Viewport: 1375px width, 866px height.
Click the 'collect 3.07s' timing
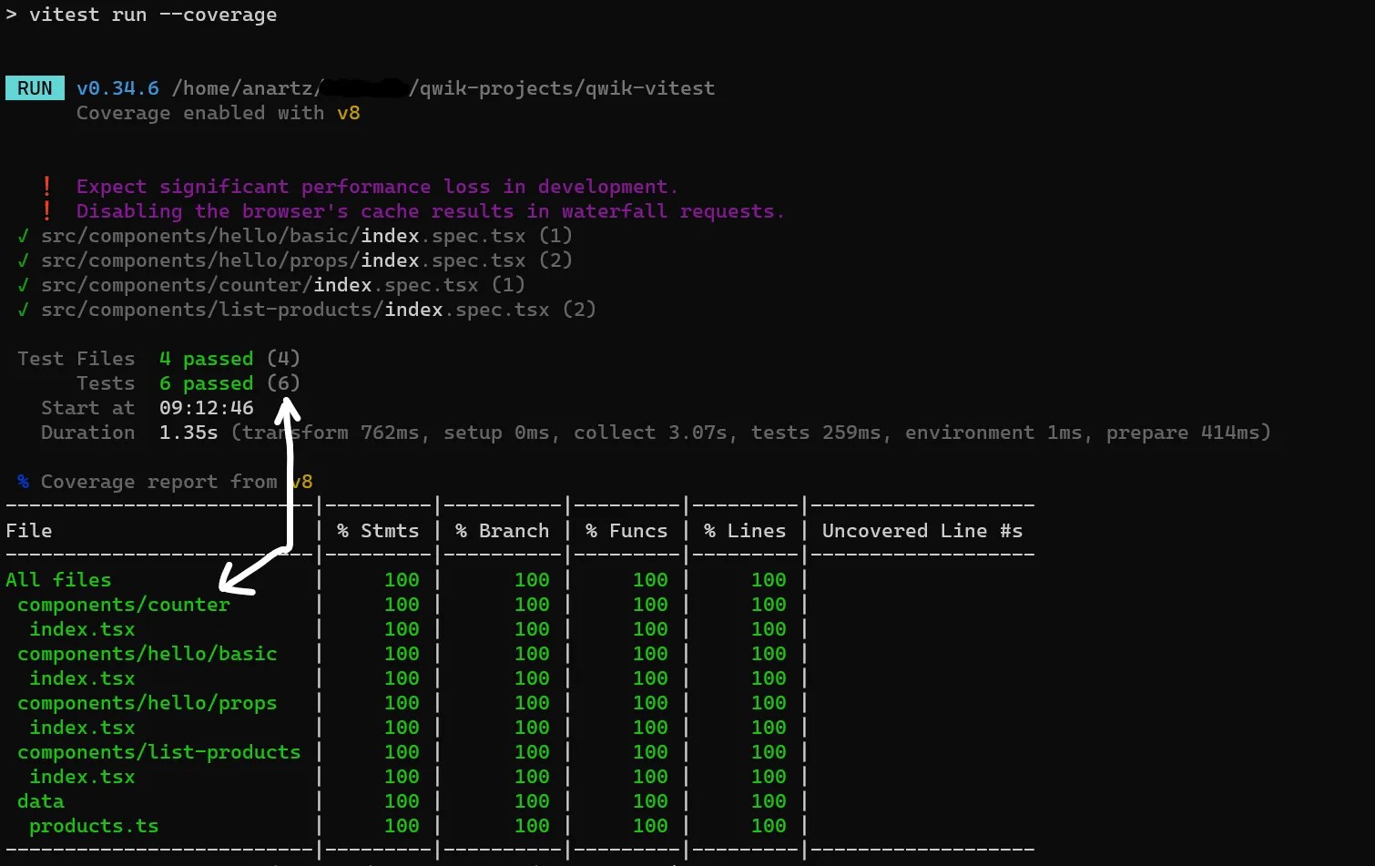tap(651, 433)
